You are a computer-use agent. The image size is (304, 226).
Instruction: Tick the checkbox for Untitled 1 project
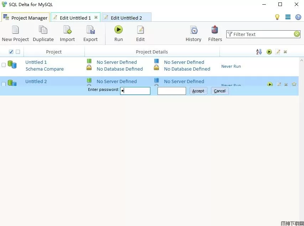pos(4,65)
